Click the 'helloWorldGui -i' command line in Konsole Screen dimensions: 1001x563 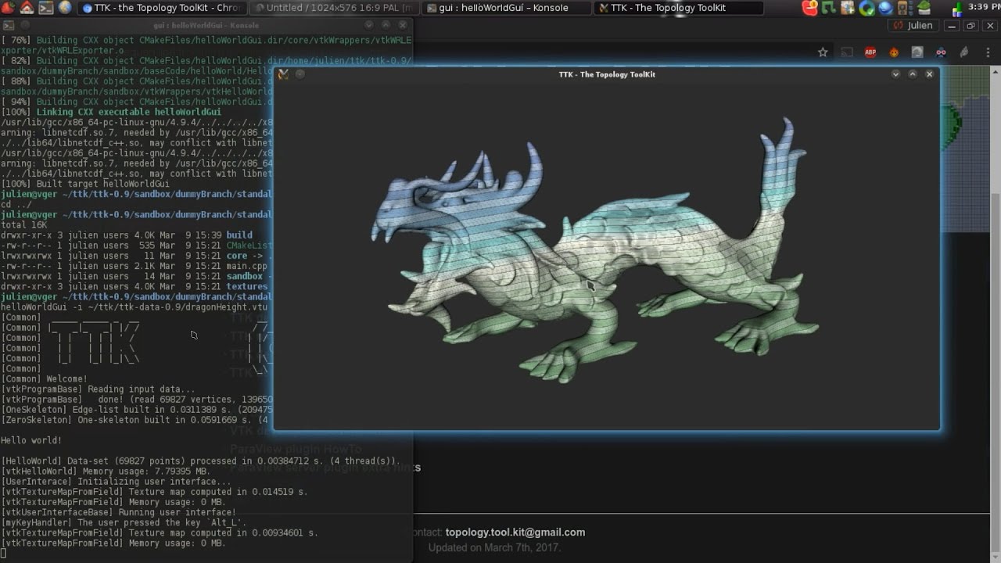[135, 307]
